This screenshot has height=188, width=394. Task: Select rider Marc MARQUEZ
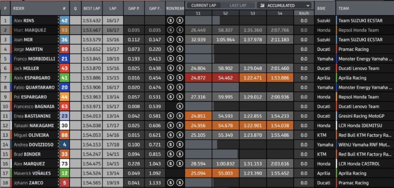[x=30, y=30]
